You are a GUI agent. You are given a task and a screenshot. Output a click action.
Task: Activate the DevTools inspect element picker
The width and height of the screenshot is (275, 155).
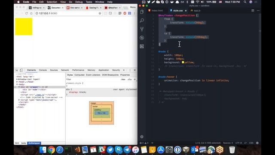click(17, 70)
